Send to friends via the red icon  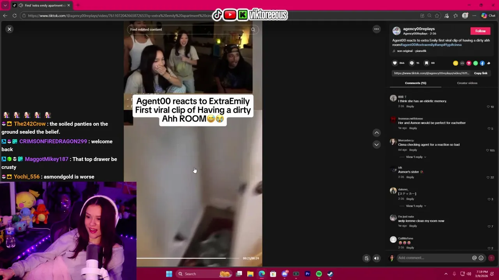[x=469, y=63]
